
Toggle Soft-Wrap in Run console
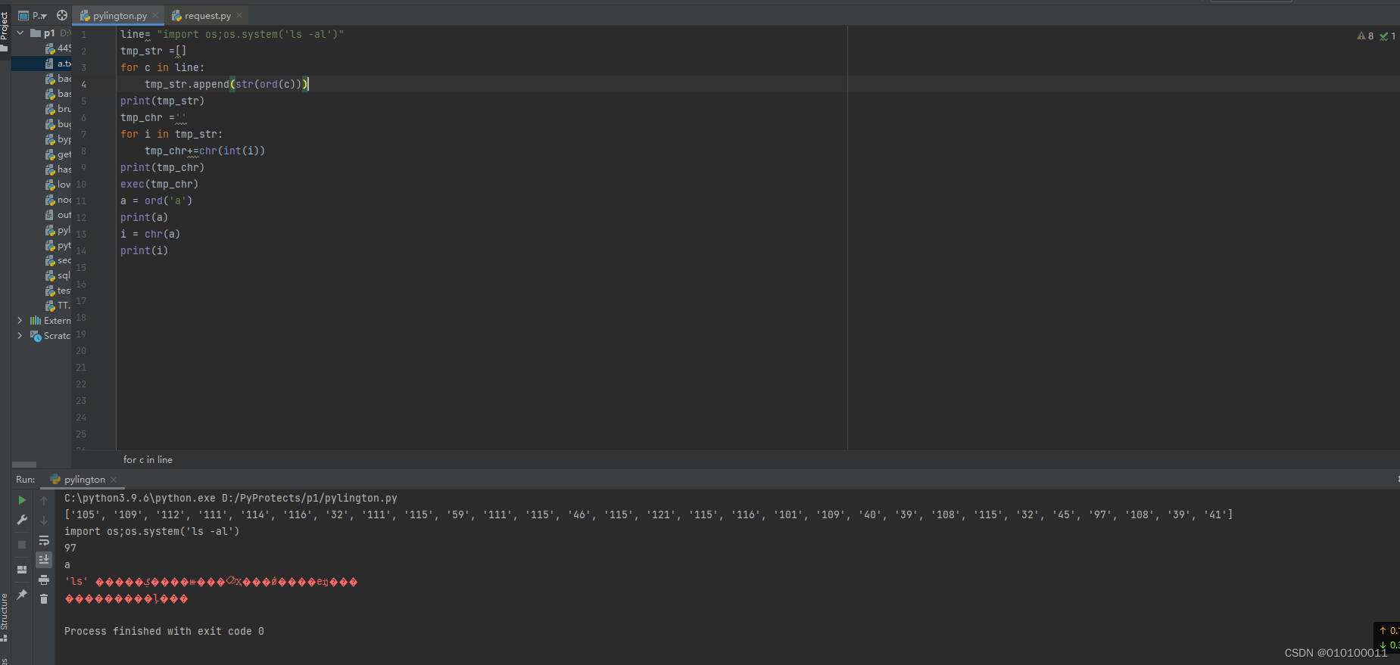point(44,540)
